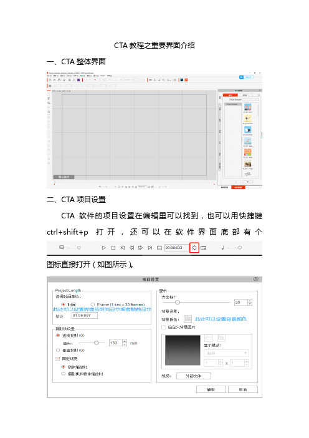Click the new project icon in CTA toolbar

point(50,80)
